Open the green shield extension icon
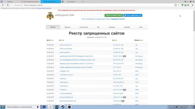This screenshot has height=109, width=195. [x=182, y=5]
